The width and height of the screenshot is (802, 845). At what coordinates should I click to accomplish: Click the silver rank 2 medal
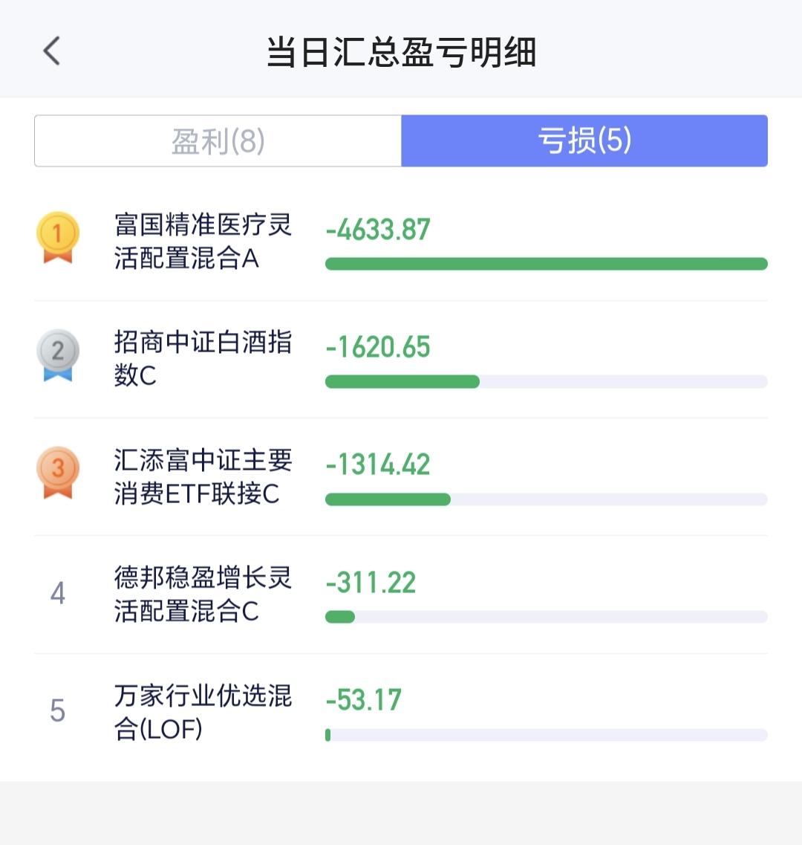click(x=58, y=355)
